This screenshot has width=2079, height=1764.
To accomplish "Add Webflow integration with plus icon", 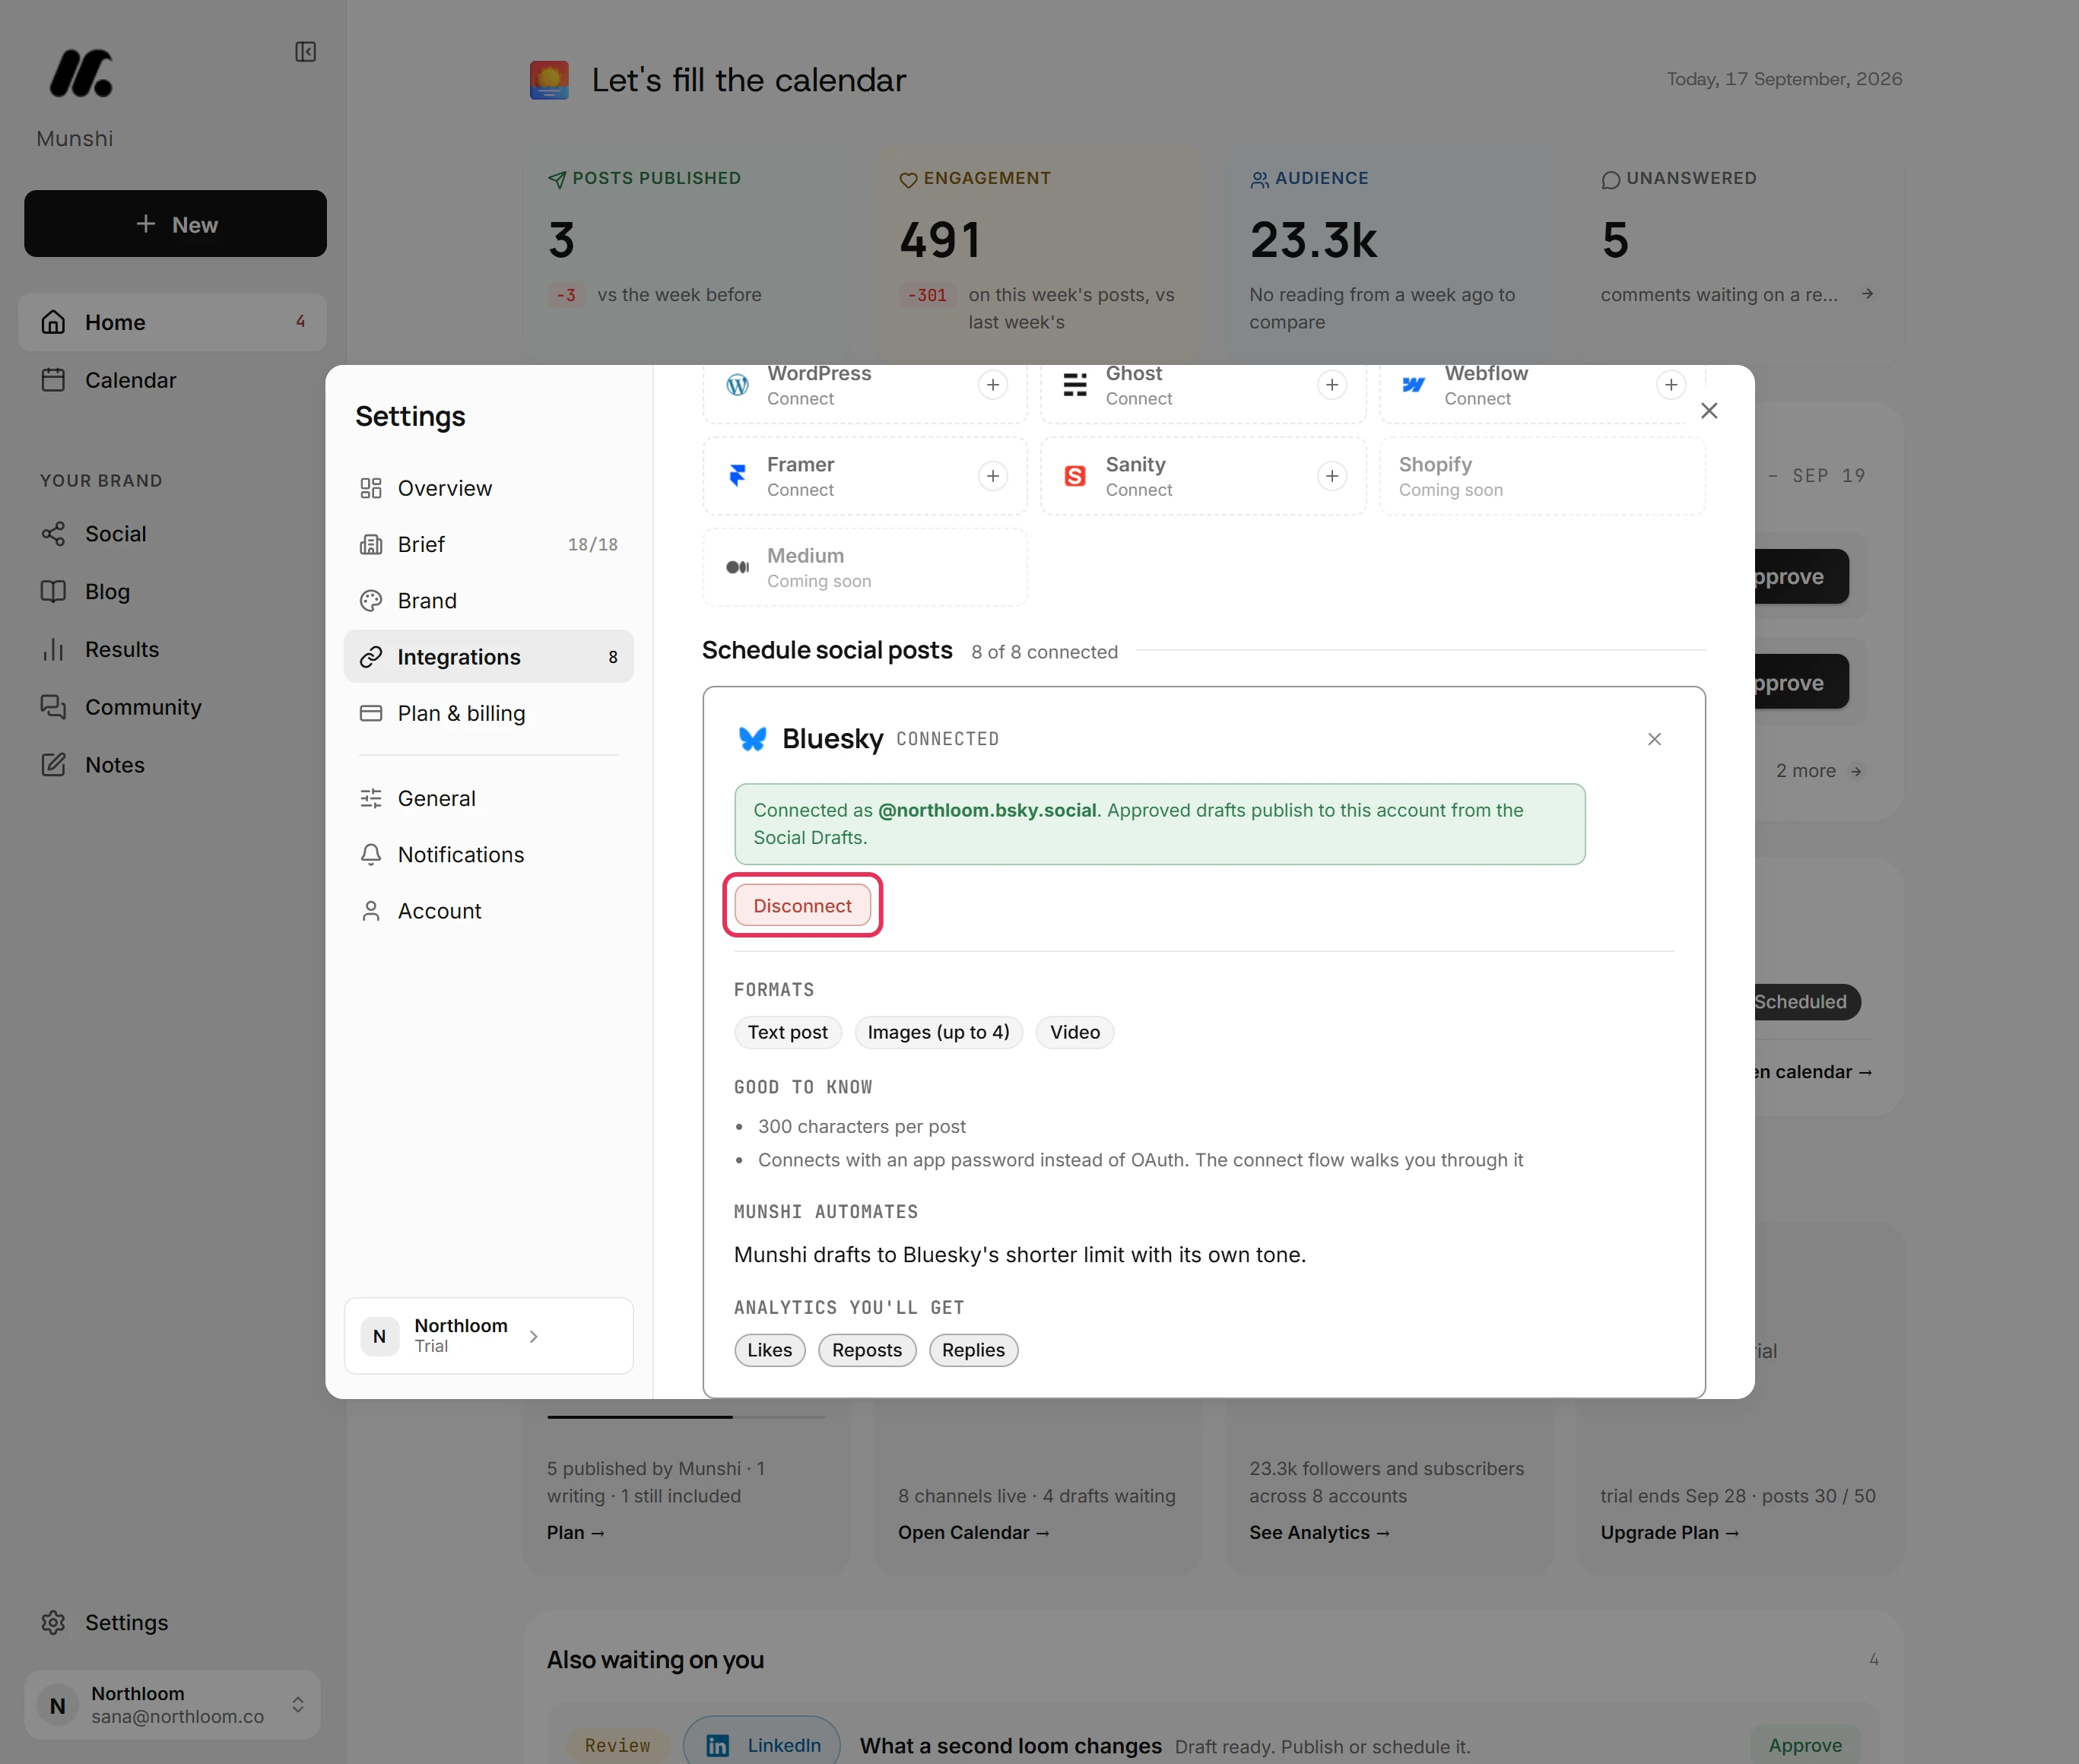I will point(1671,385).
